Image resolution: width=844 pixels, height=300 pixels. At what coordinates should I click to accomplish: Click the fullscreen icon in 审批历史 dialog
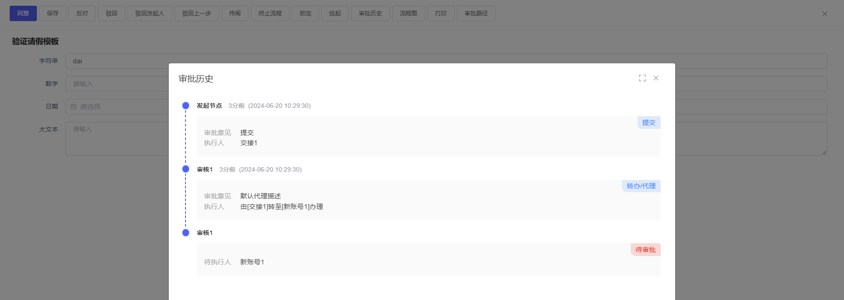coord(642,78)
